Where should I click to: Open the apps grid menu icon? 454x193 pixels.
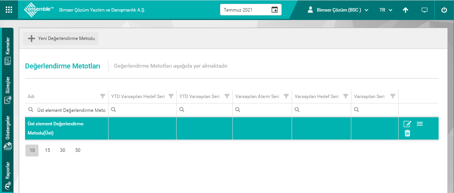9,10
